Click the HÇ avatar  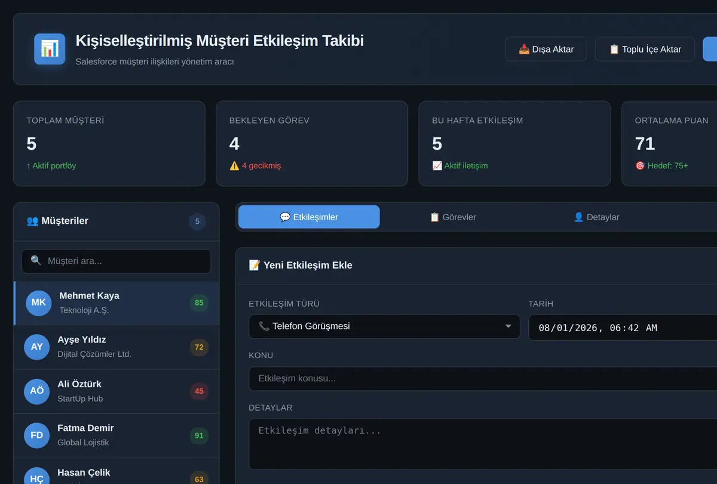37,476
